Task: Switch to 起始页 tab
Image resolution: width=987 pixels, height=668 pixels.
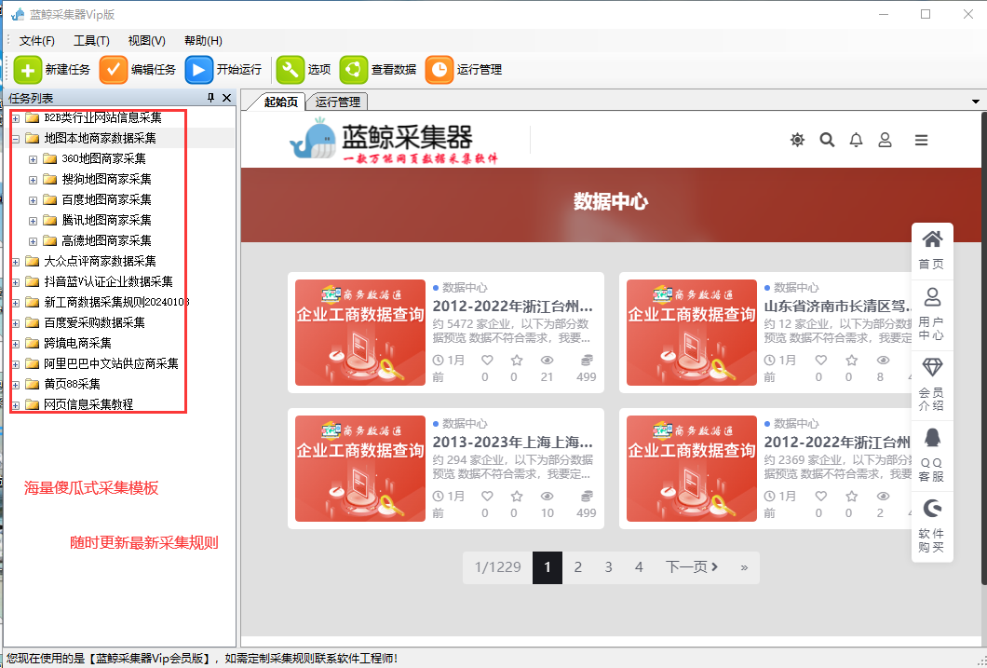Action: pyautogui.click(x=280, y=102)
